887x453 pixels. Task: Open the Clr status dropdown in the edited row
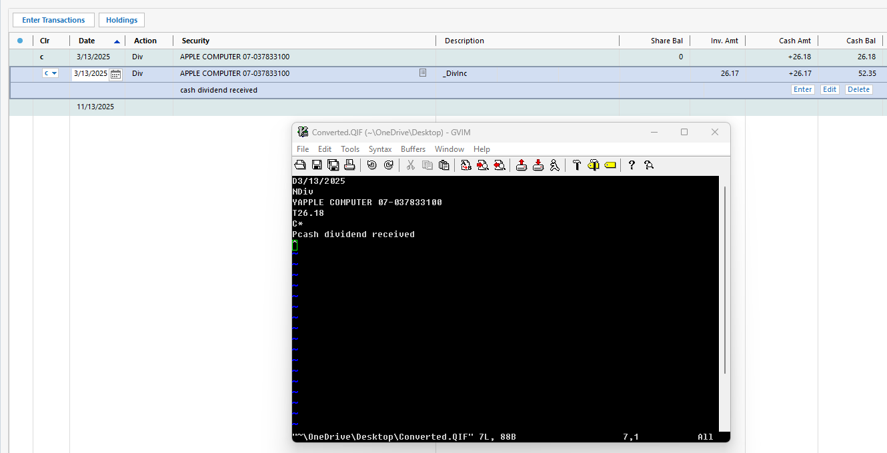pos(51,73)
